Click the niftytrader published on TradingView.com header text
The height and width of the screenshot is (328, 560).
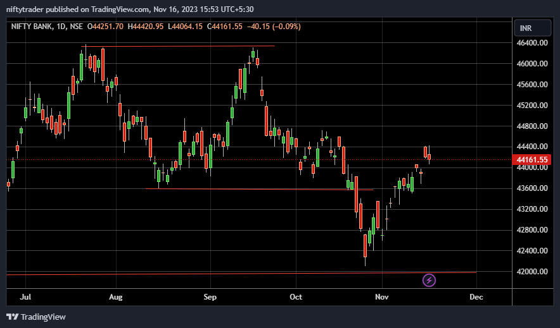point(130,9)
